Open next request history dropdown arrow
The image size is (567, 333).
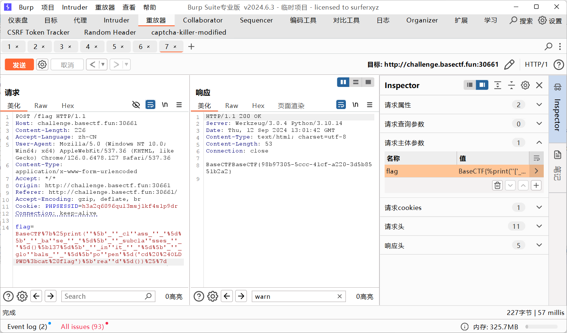coord(127,64)
